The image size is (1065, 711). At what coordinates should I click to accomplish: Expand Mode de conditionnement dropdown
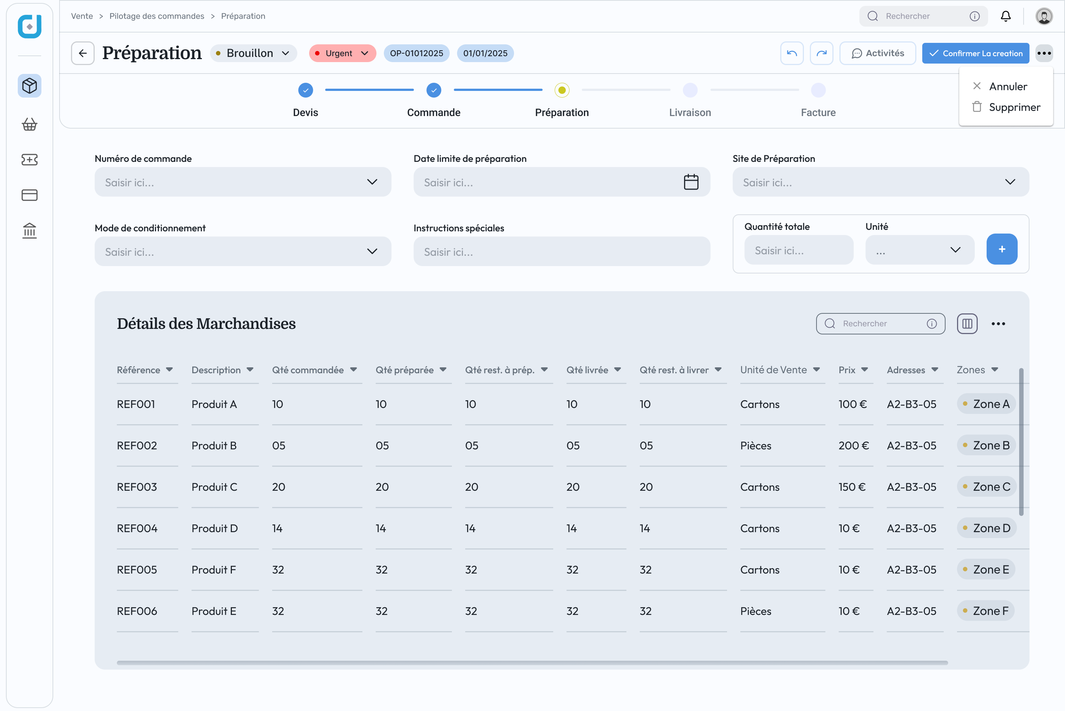372,251
